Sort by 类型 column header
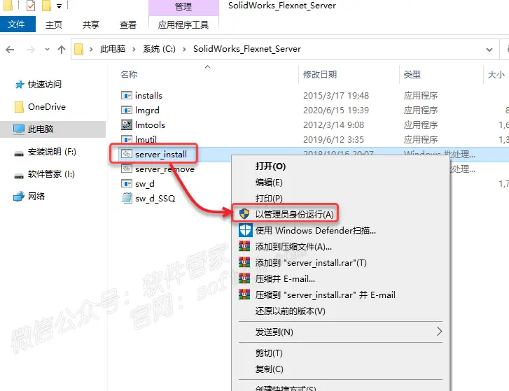This screenshot has width=509, height=391. pos(412,75)
